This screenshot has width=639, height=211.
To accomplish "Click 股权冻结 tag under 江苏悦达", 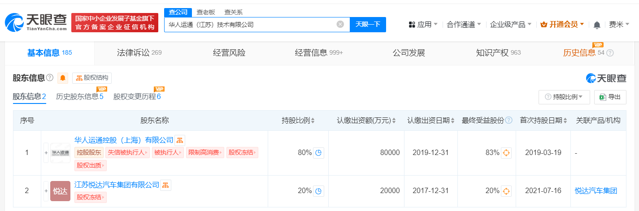I will pyautogui.click(x=91, y=197).
